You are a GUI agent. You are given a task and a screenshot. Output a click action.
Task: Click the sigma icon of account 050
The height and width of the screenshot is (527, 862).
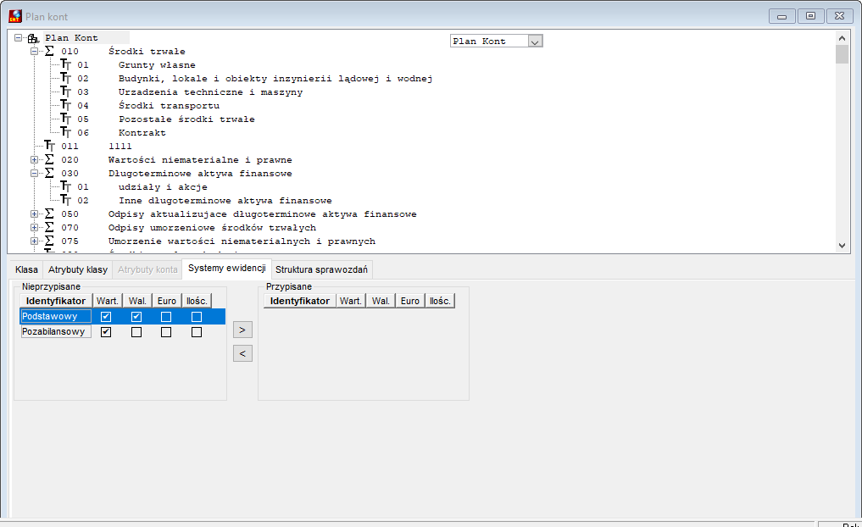pyautogui.click(x=49, y=214)
